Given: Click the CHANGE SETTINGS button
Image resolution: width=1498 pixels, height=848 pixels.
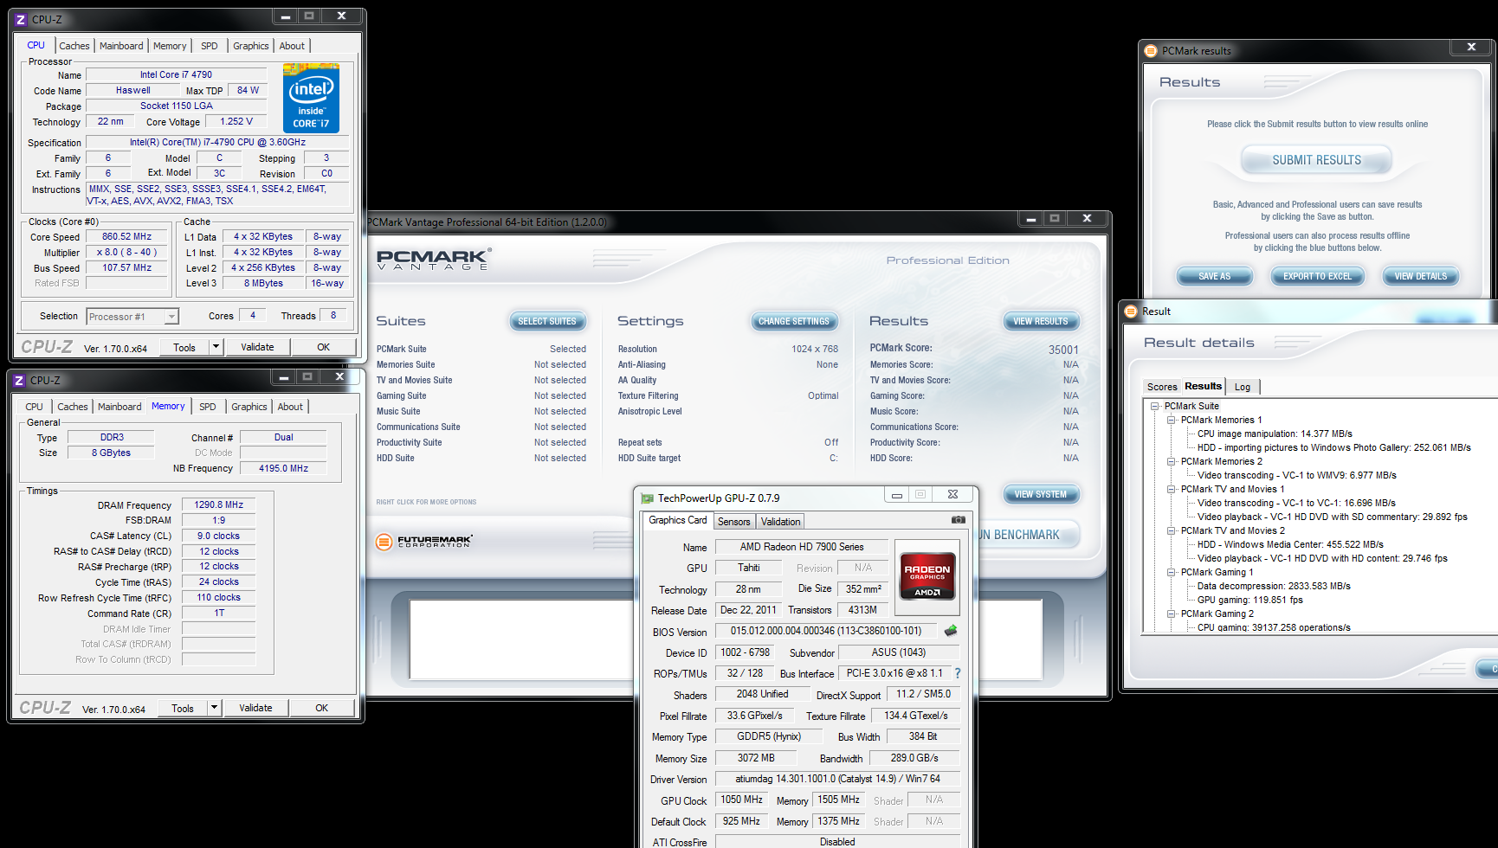Looking at the screenshot, I should (794, 321).
